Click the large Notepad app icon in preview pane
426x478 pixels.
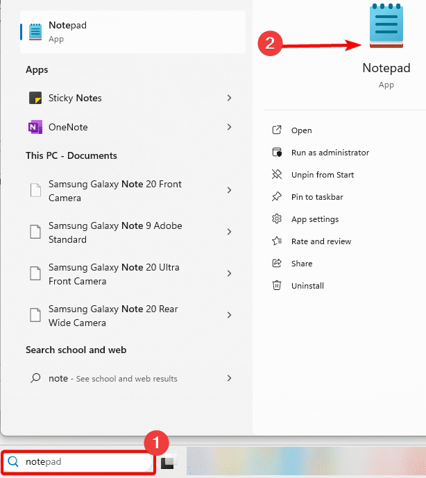(386, 26)
